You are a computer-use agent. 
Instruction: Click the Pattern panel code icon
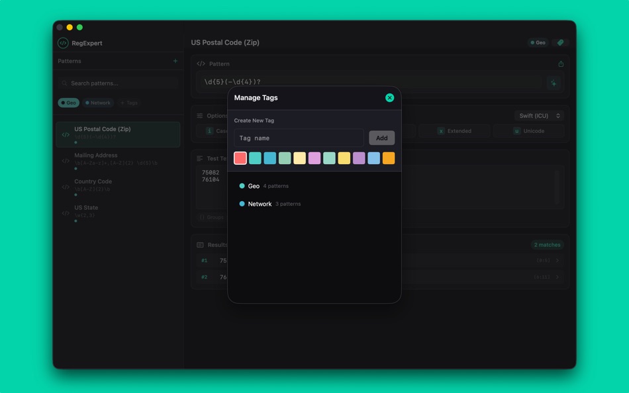[x=201, y=64]
